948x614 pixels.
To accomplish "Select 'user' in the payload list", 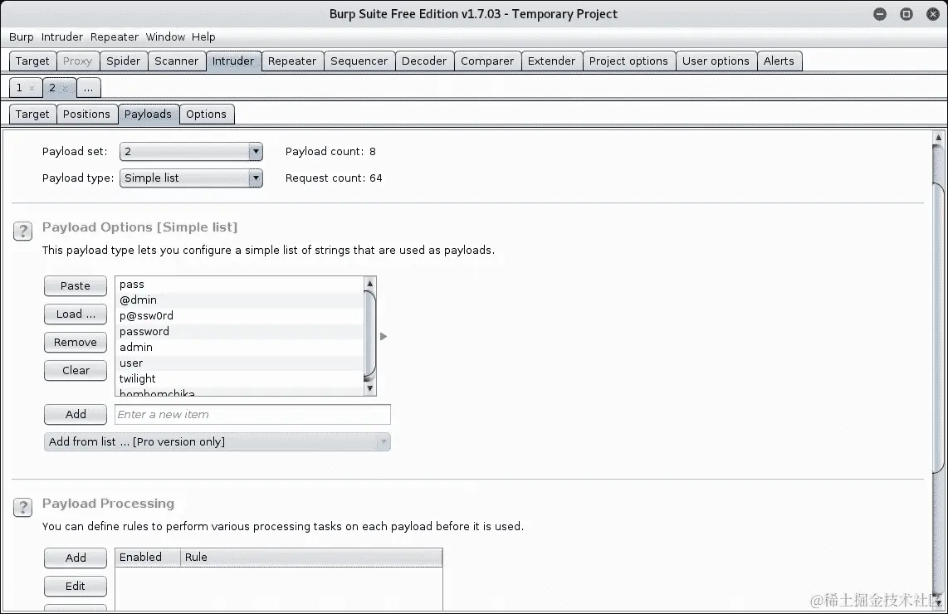I will pyautogui.click(x=240, y=363).
